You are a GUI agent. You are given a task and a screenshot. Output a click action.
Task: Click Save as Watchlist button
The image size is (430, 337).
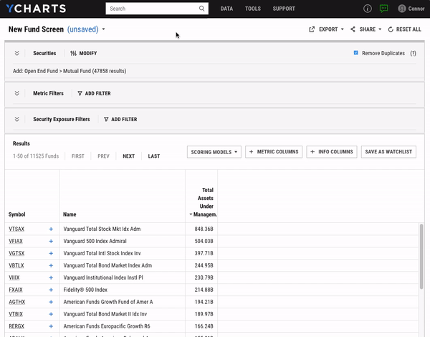pyautogui.click(x=388, y=152)
